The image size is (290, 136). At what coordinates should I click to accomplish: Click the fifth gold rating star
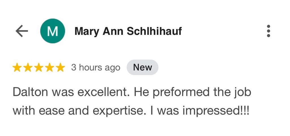click(x=60, y=68)
